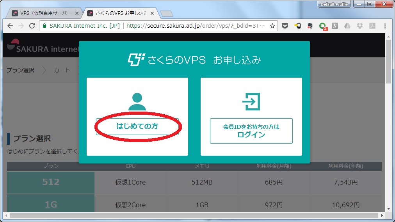
Task: View the green padlock site info
Action: pos(44,26)
